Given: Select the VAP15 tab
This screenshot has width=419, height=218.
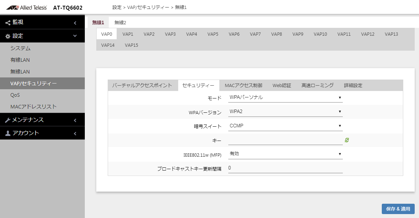Looking at the screenshot, I should click(131, 45).
